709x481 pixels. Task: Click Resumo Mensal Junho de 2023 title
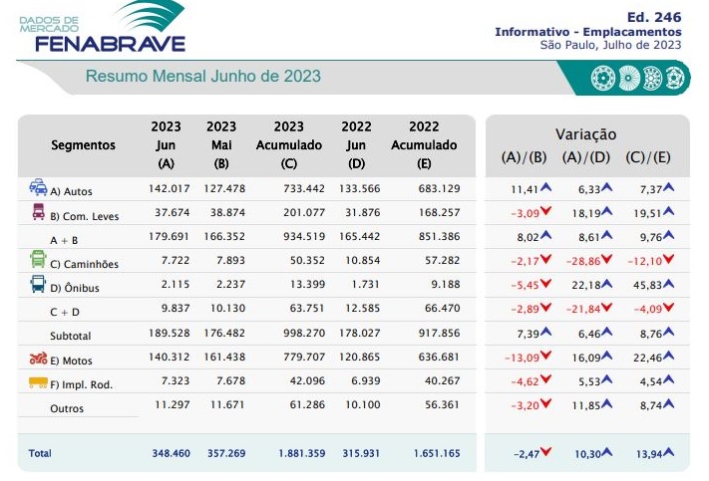(x=203, y=76)
